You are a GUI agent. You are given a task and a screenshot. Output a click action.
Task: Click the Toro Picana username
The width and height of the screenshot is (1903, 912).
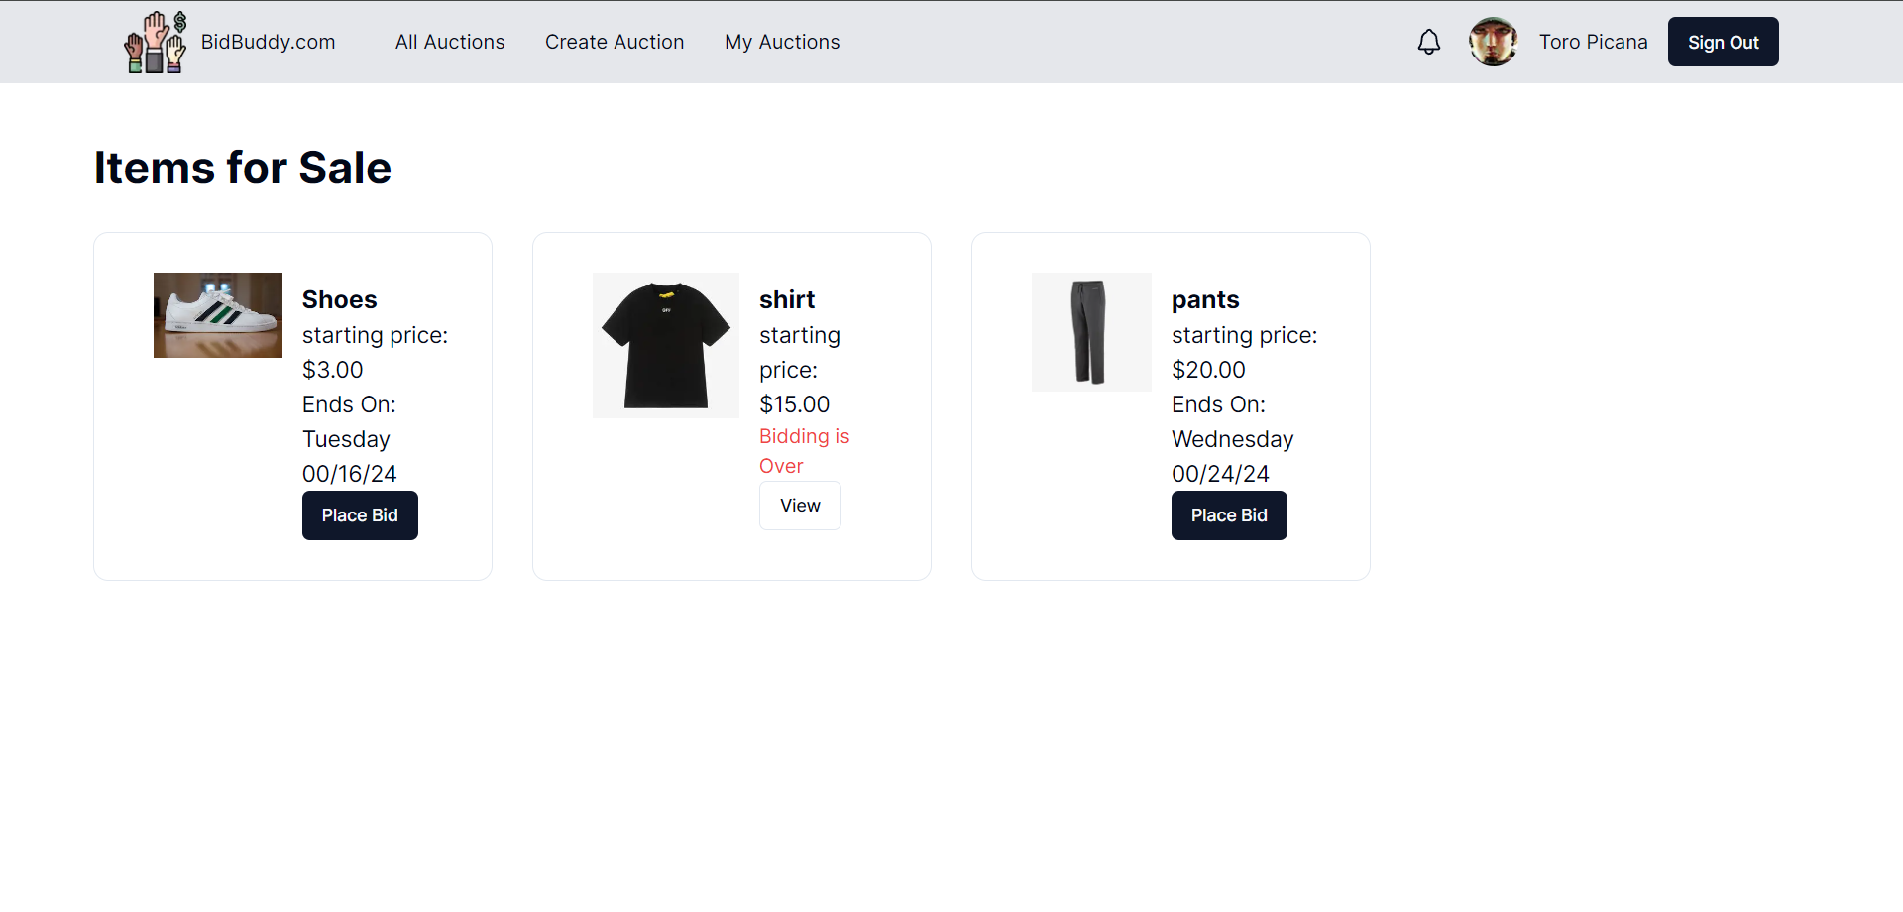click(x=1593, y=42)
